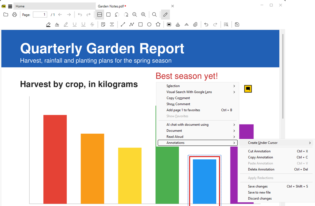Viewport: 315px width, 206px height.
Task: Expand Visual Search With Google Lens submenu
Action: pyautogui.click(x=198, y=92)
